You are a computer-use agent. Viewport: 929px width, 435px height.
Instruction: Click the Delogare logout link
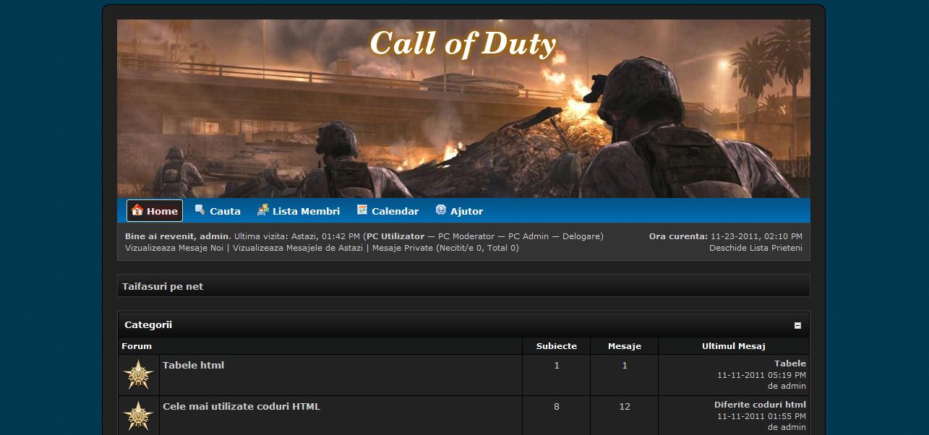point(581,236)
